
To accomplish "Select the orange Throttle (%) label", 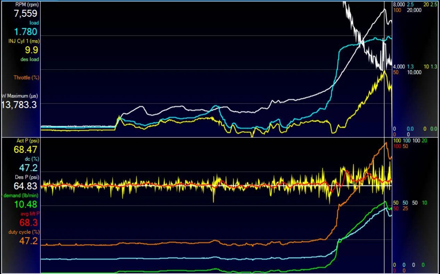I will (26, 78).
